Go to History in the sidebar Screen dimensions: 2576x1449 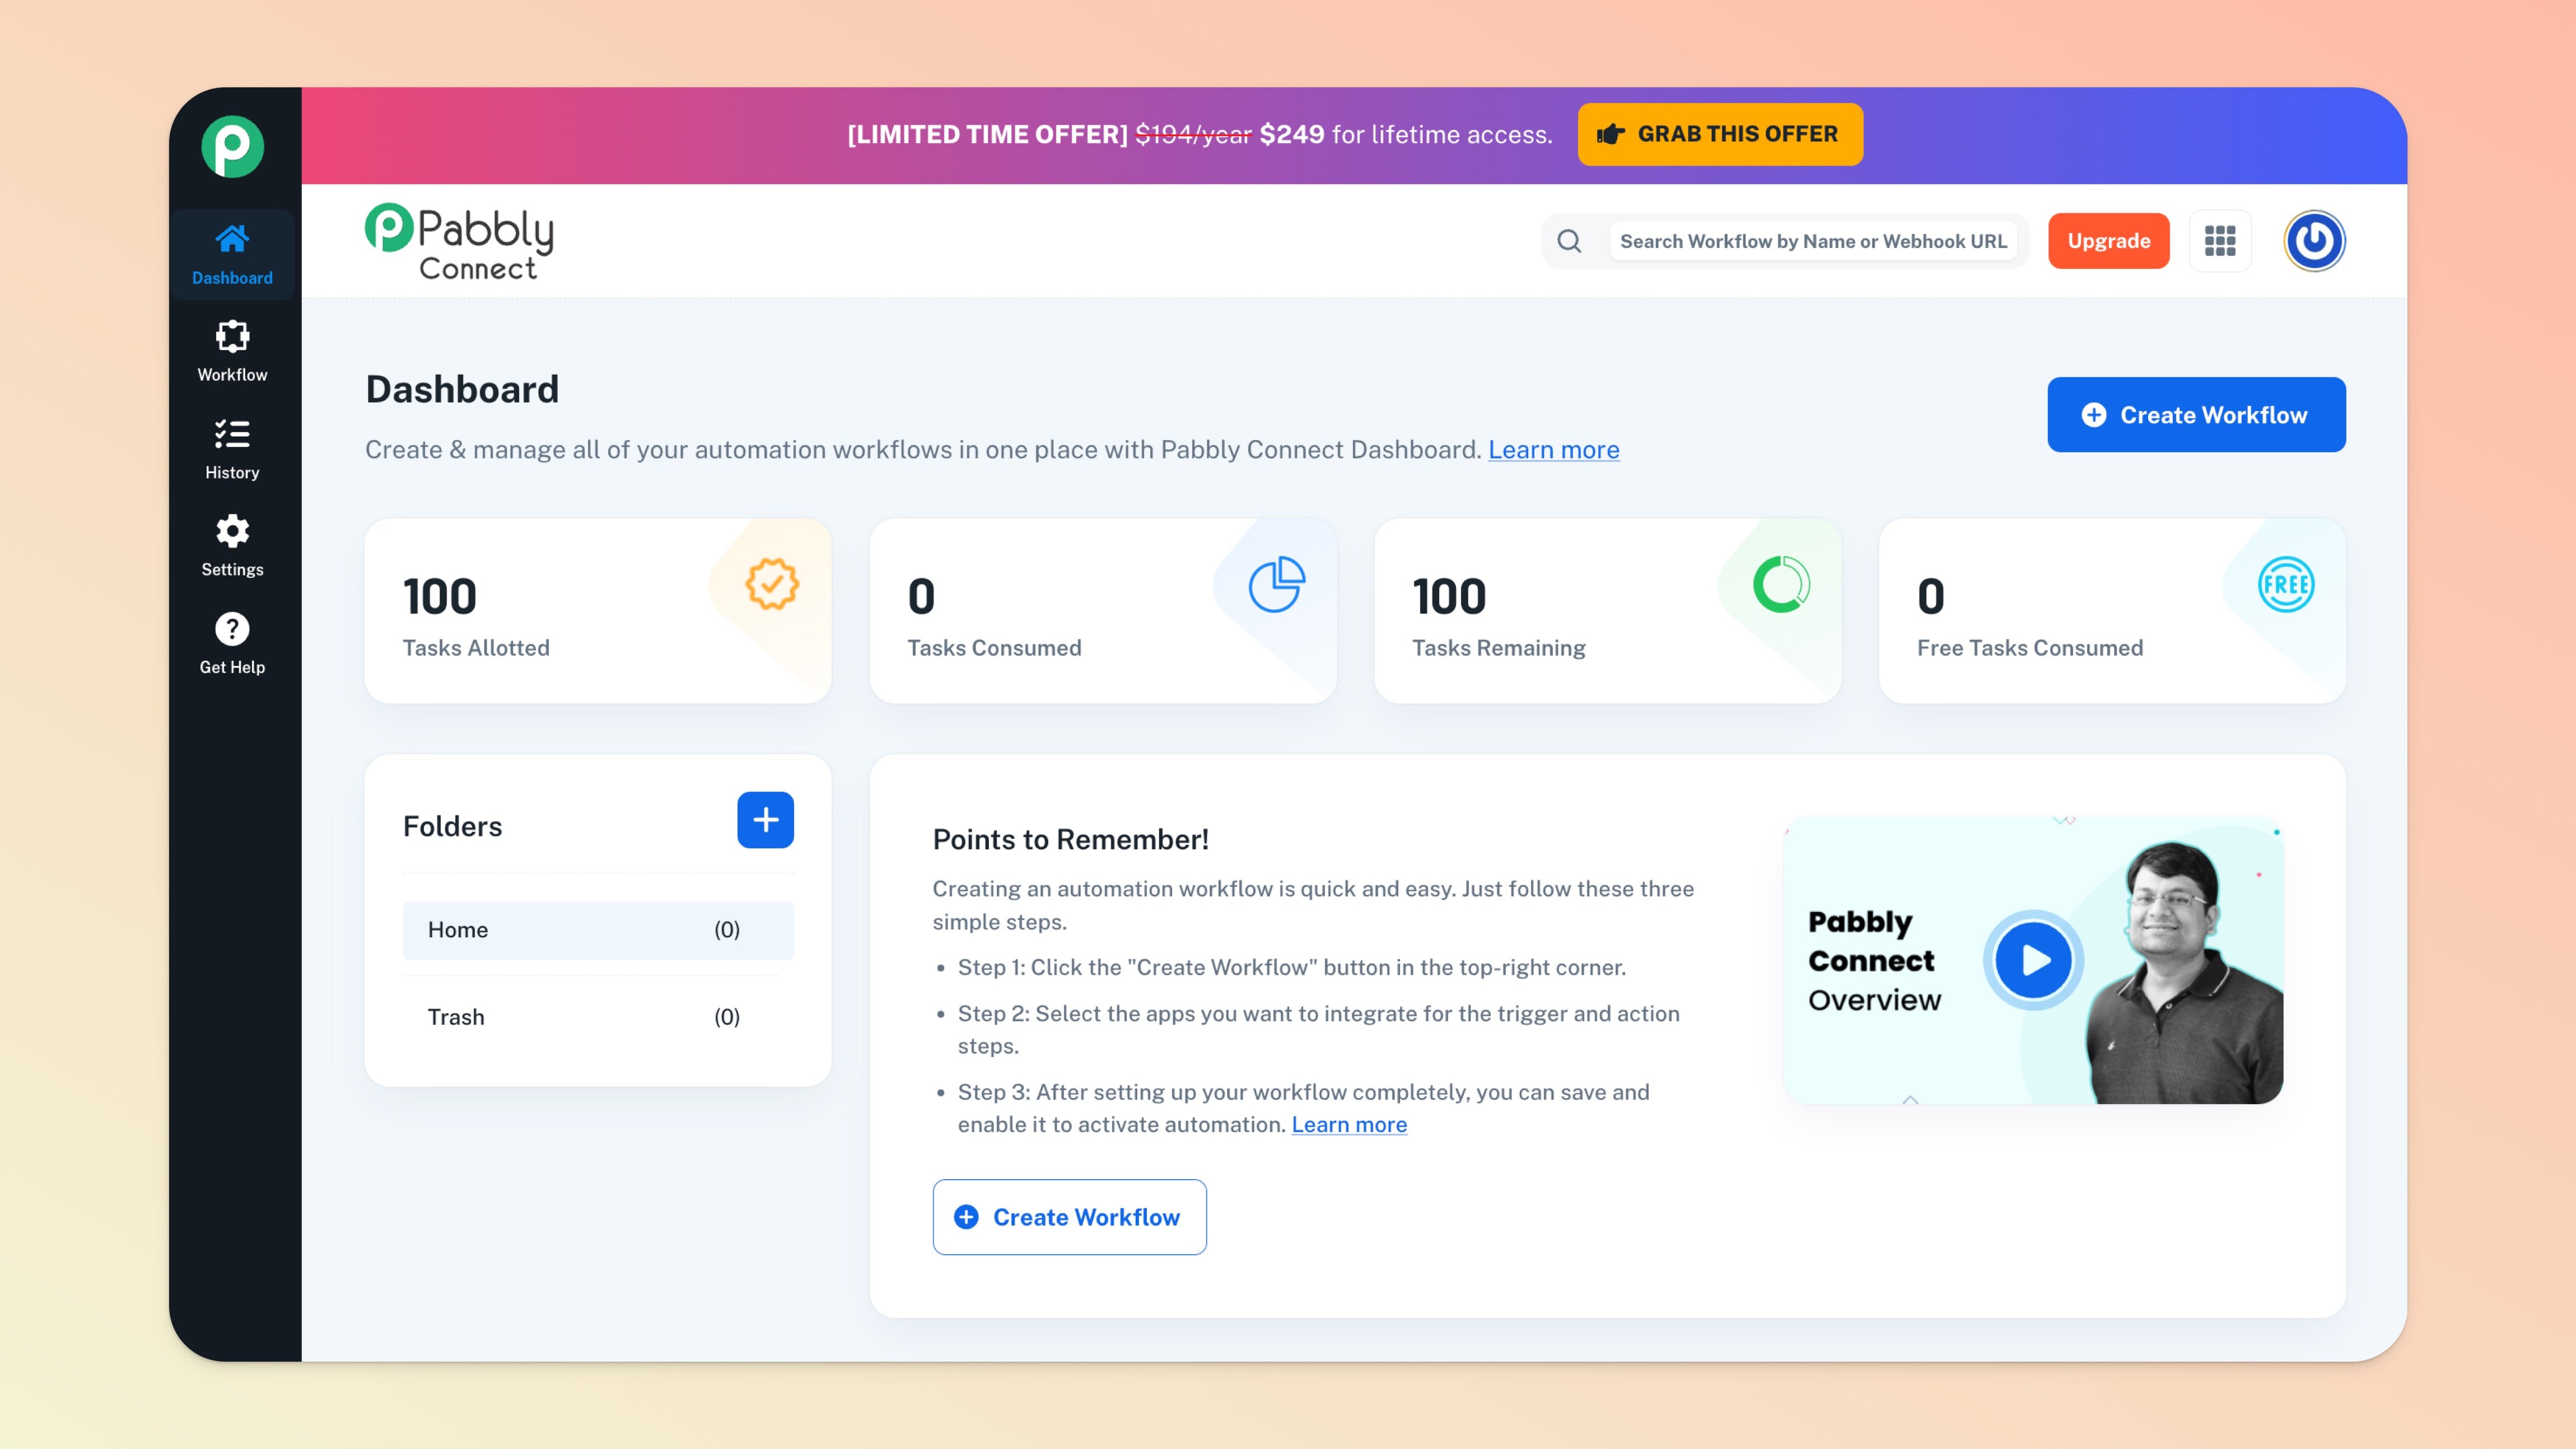pyautogui.click(x=232, y=449)
